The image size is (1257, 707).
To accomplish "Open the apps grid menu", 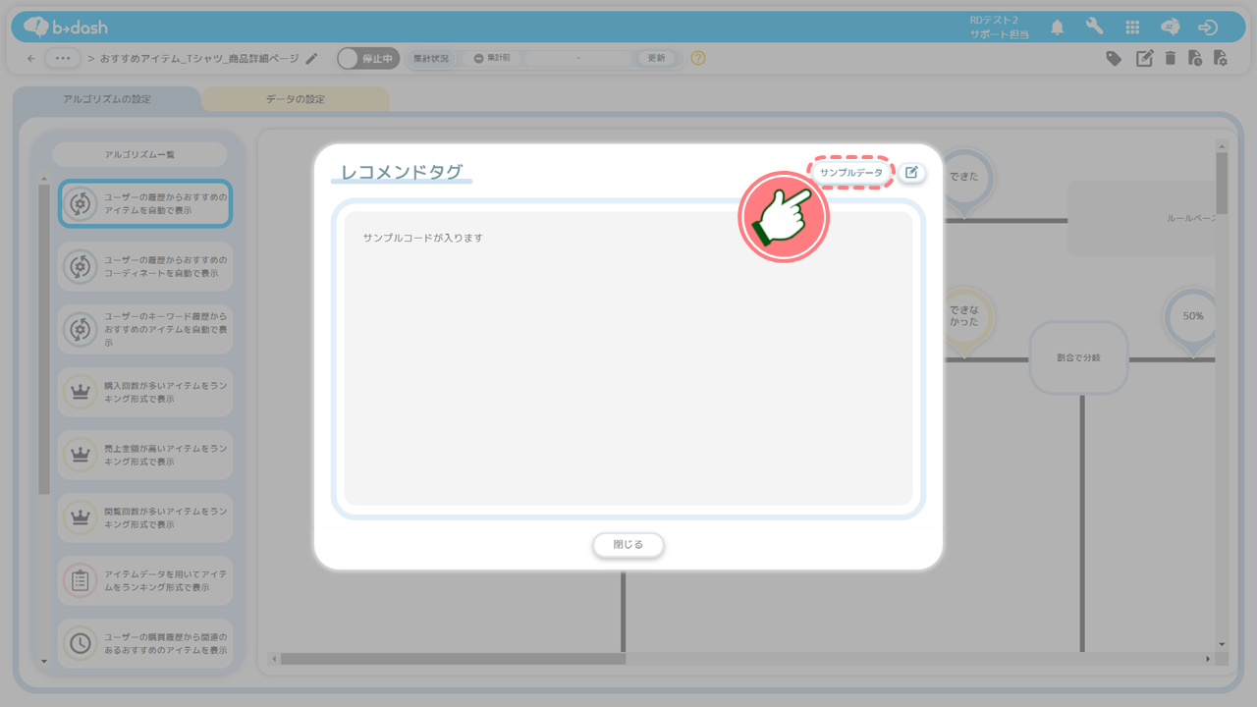I will [1132, 27].
